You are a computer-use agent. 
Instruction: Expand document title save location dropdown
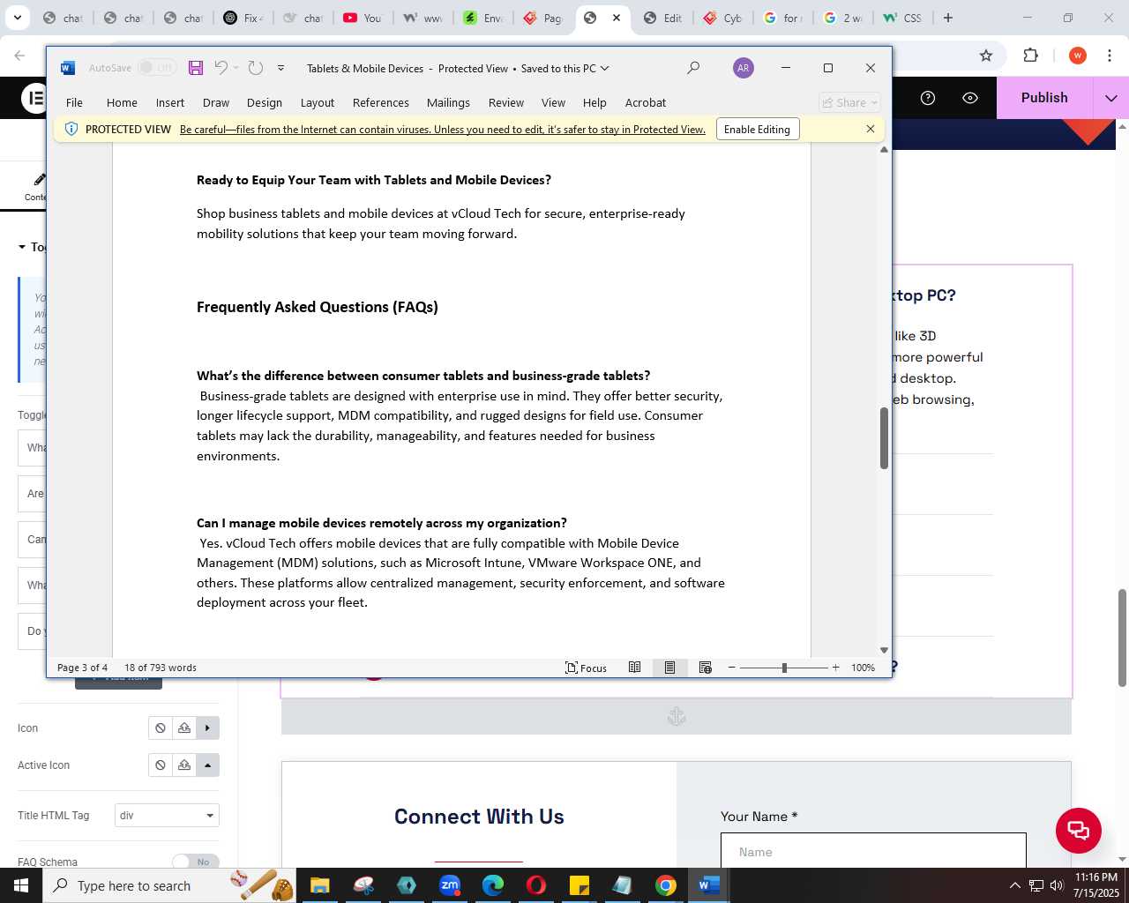(604, 68)
